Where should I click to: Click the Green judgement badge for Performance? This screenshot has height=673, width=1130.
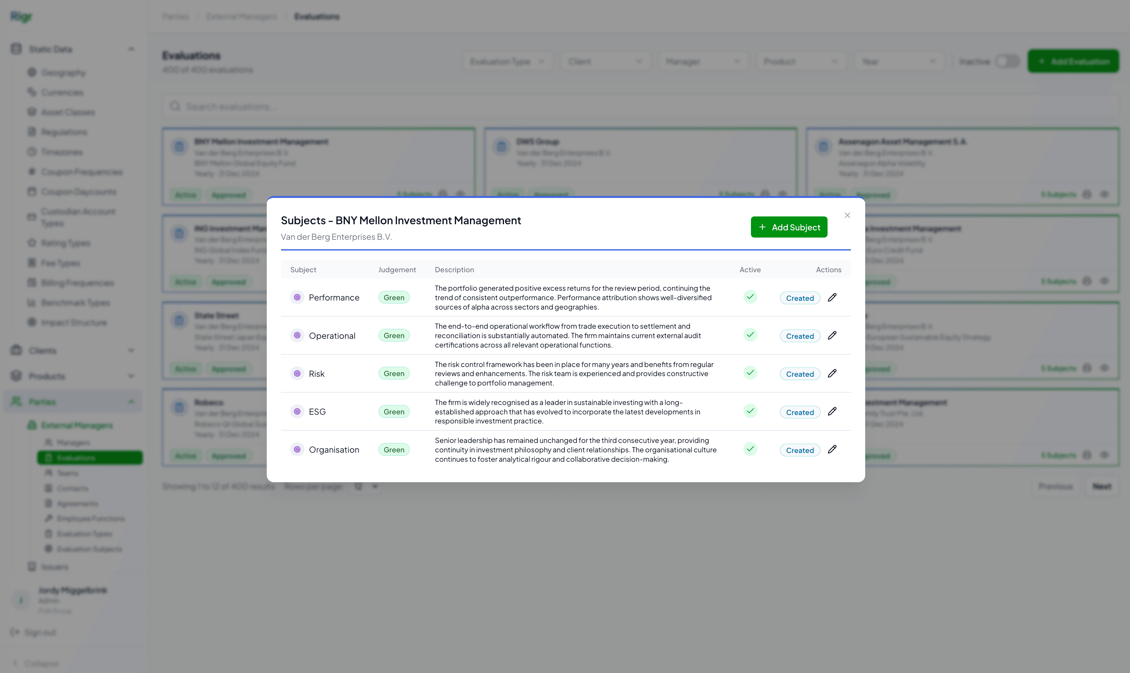[x=394, y=298]
